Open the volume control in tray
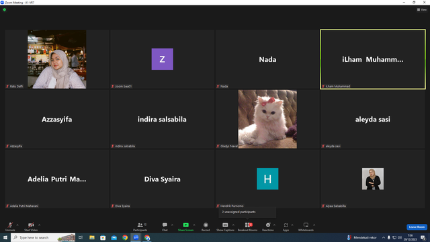430x242 pixels. click(x=400, y=237)
